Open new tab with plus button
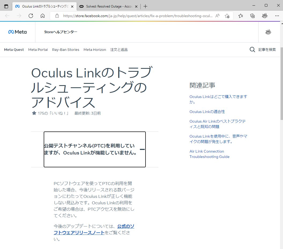The height and width of the screenshot is (249, 283). point(145,6)
